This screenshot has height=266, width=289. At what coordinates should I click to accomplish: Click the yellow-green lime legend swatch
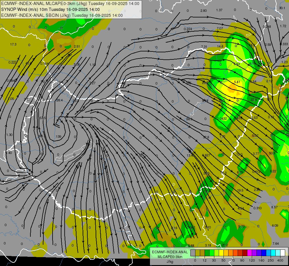217,253
